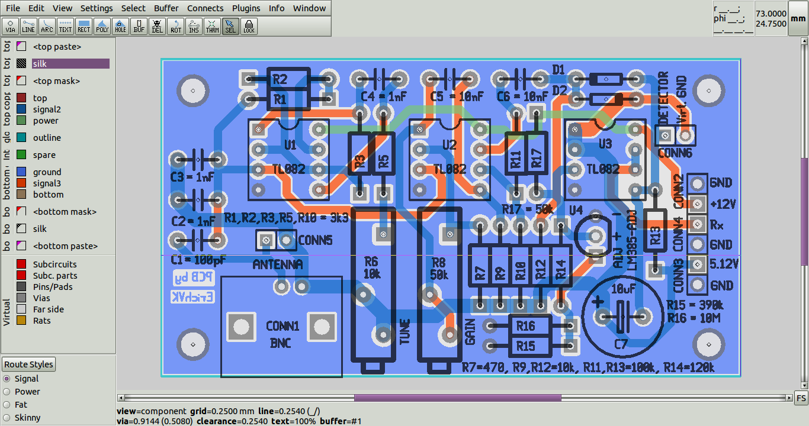Viewport: 809px width, 426px height.
Task: Collapse the global 'glo' layer group
Action: coord(7,138)
